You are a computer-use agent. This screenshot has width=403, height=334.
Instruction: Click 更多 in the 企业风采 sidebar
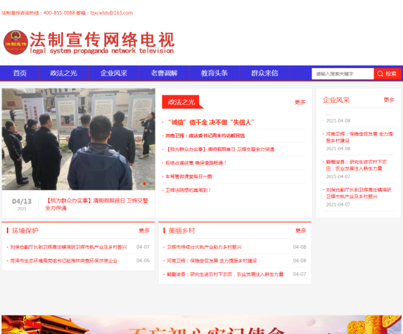coord(389,100)
